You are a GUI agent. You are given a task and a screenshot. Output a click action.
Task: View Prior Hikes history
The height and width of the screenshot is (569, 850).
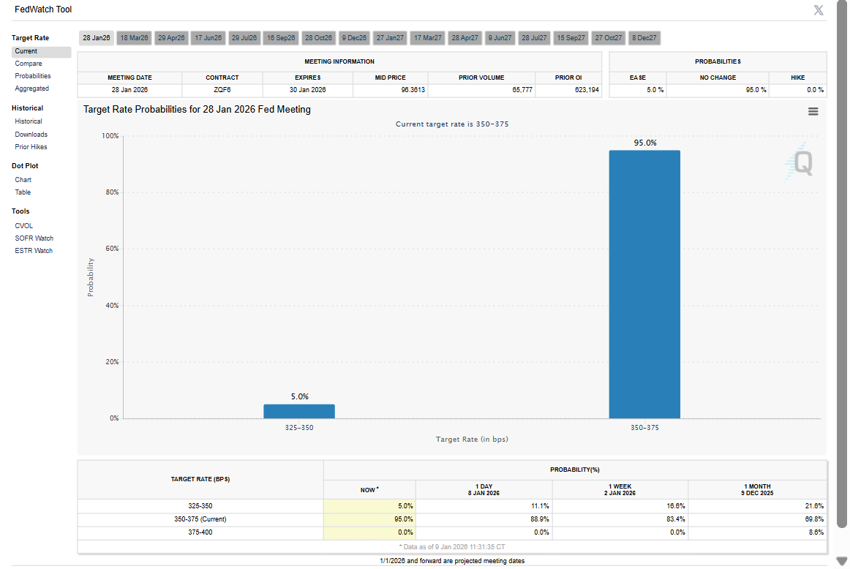click(x=30, y=146)
